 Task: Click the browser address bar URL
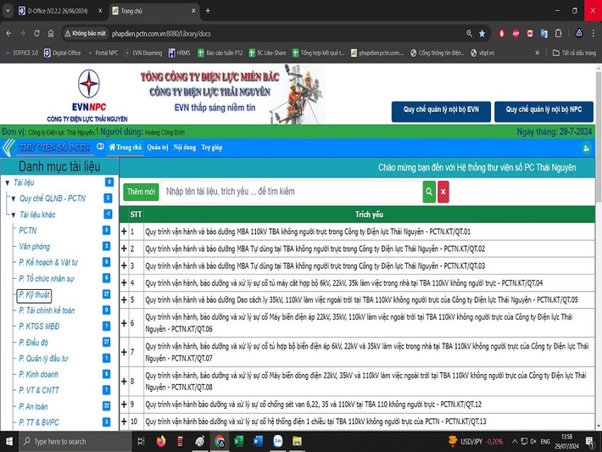(161, 34)
